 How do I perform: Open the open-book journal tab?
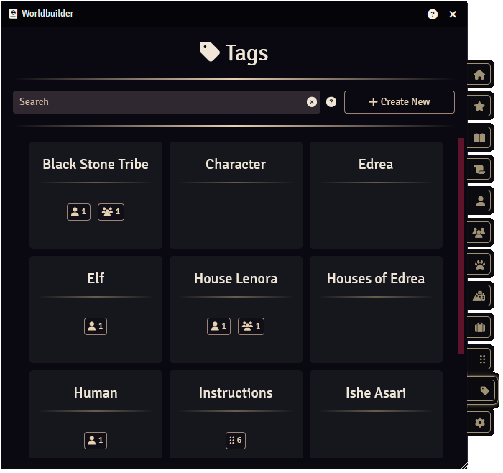click(x=479, y=138)
